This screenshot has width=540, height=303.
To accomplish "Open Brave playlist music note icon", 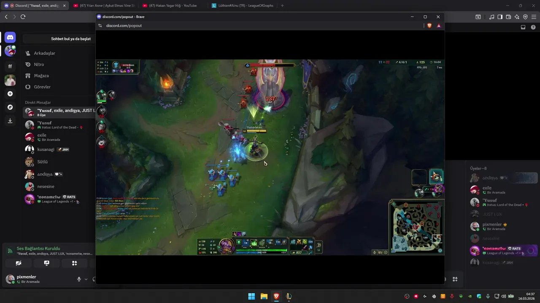I will coord(491,17).
